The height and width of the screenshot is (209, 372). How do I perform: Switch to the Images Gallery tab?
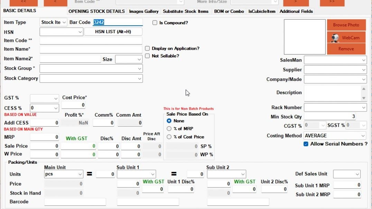(x=143, y=11)
